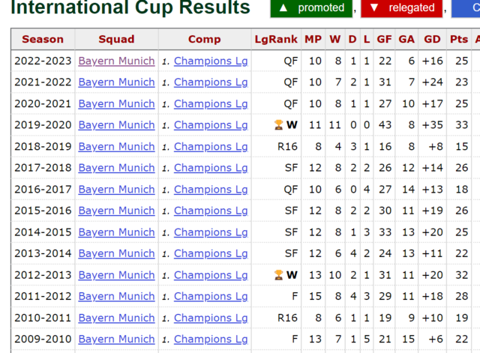Follow Bayern Munich link in 2012-2013 row
The width and height of the screenshot is (480, 353).
[x=116, y=275]
